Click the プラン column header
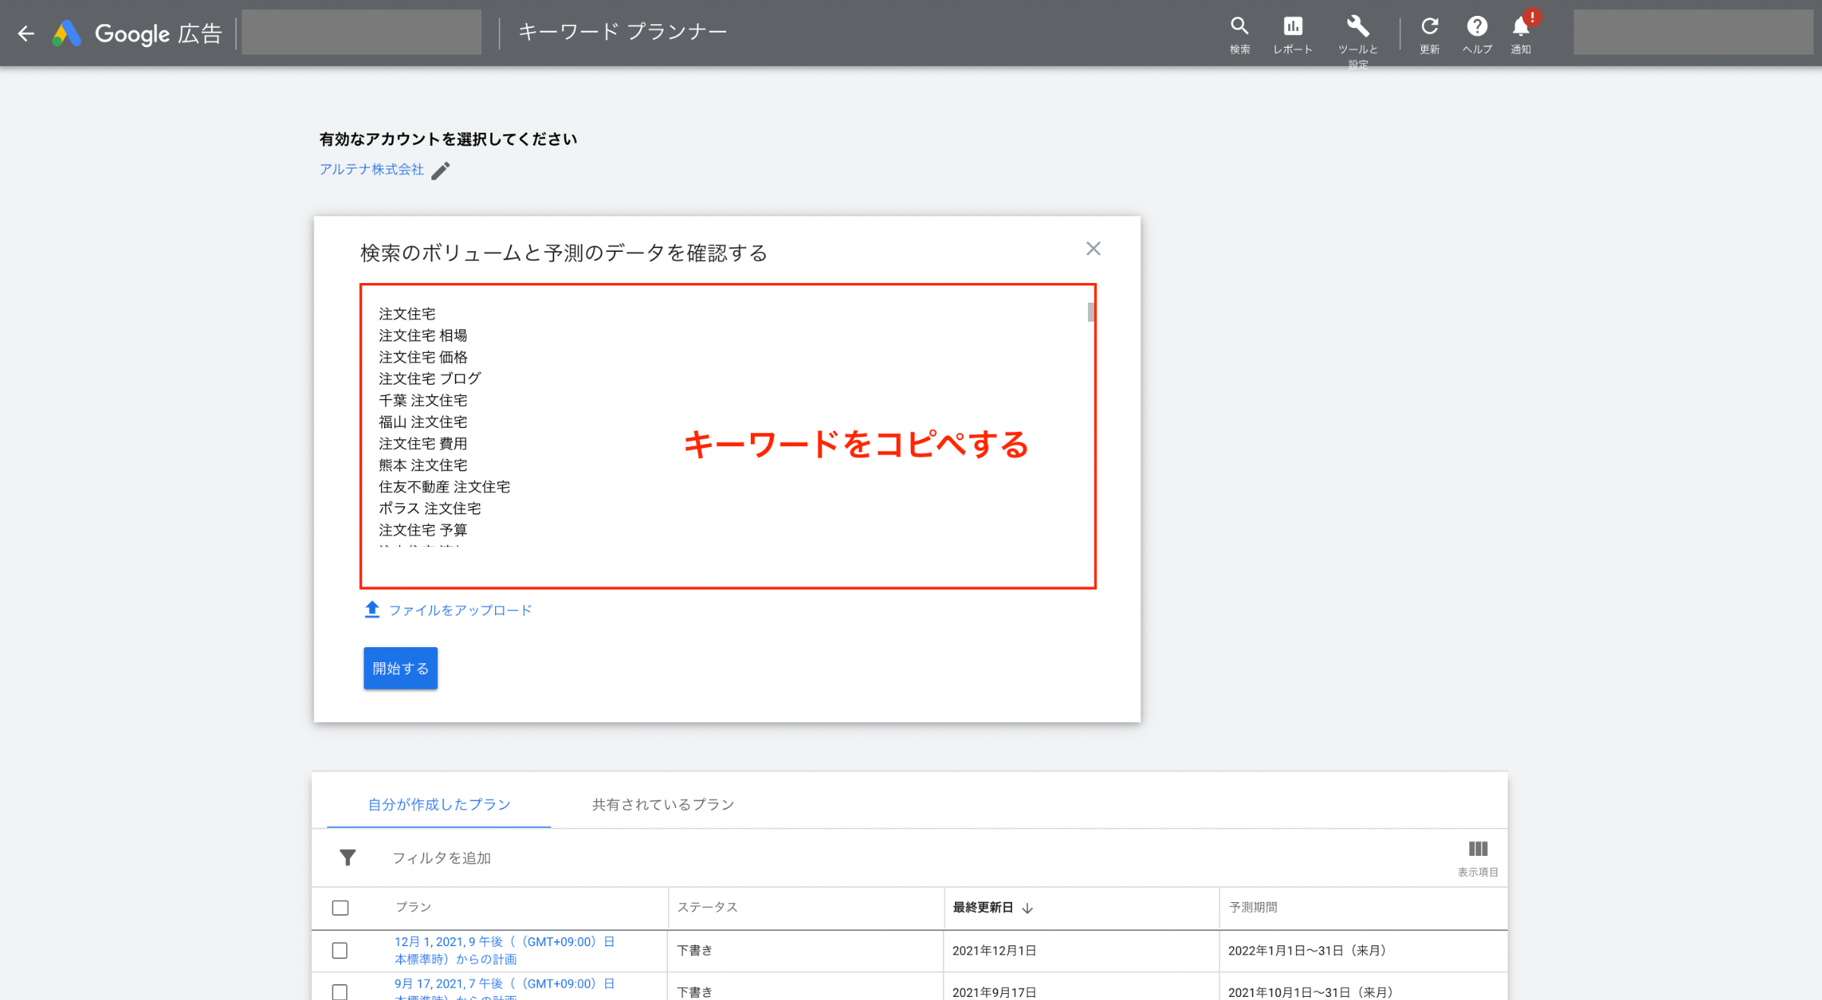Image resolution: width=1822 pixels, height=1000 pixels. pos(413,907)
